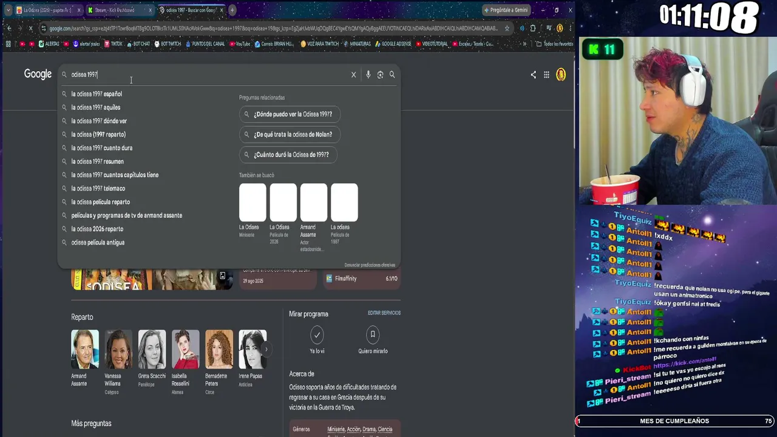Open the extensions puzzle icon
Viewport: 777px width, 437px height.
tap(532, 28)
